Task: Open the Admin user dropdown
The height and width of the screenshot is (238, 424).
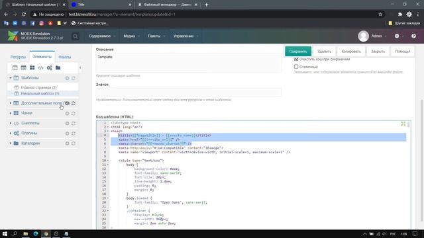Action: pos(379,36)
